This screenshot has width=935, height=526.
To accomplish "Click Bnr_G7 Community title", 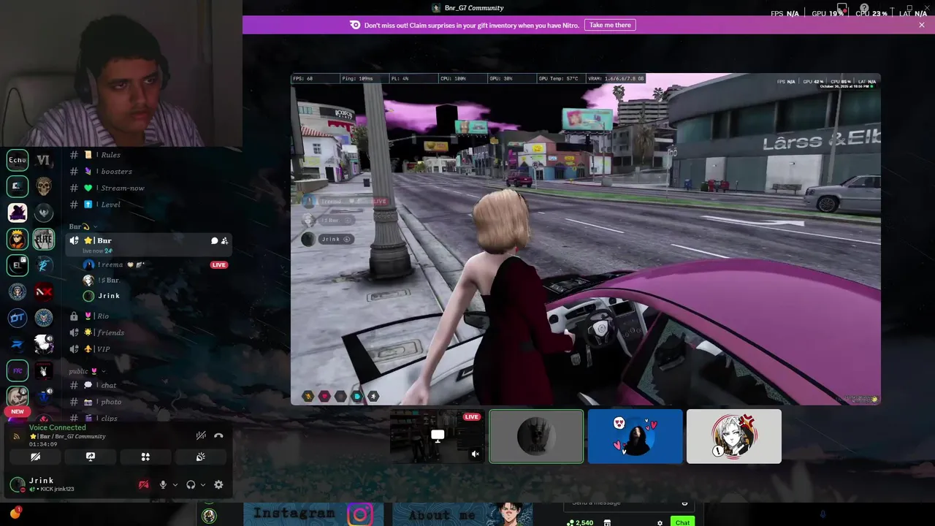I will click(x=474, y=8).
